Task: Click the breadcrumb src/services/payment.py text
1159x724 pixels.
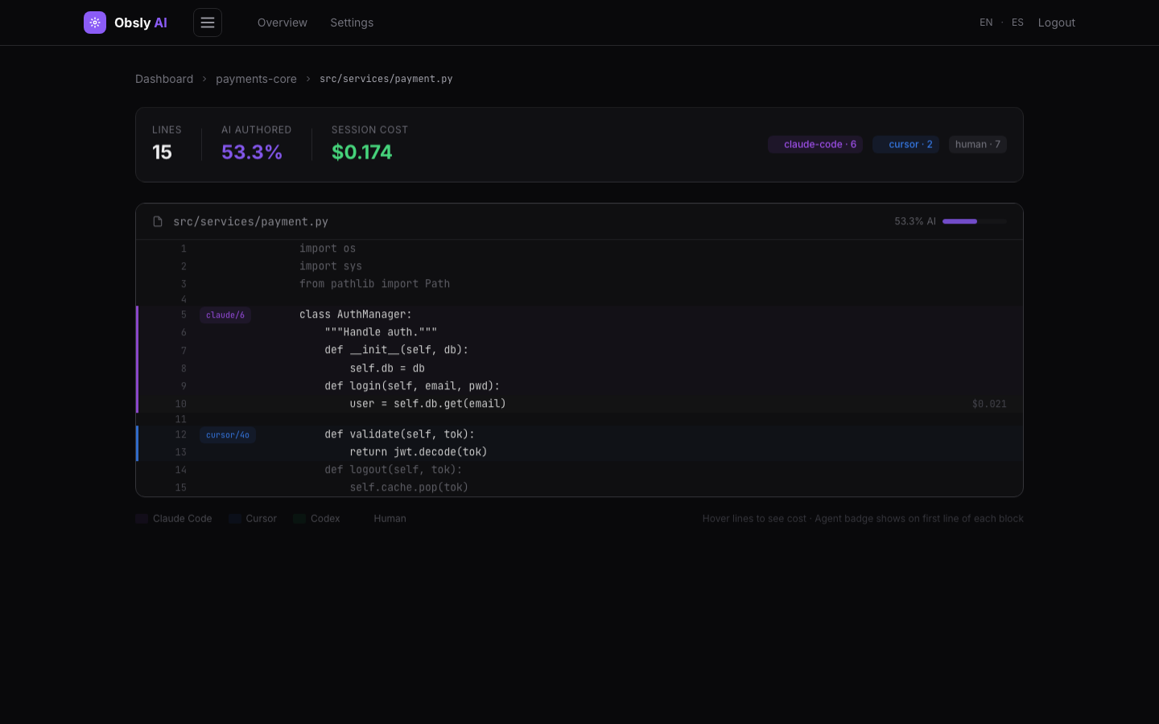Action: click(386, 79)
